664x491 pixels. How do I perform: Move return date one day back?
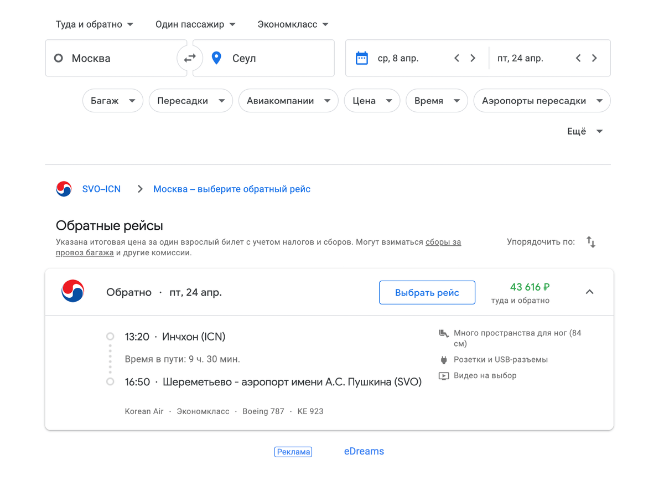click(578, 58)
